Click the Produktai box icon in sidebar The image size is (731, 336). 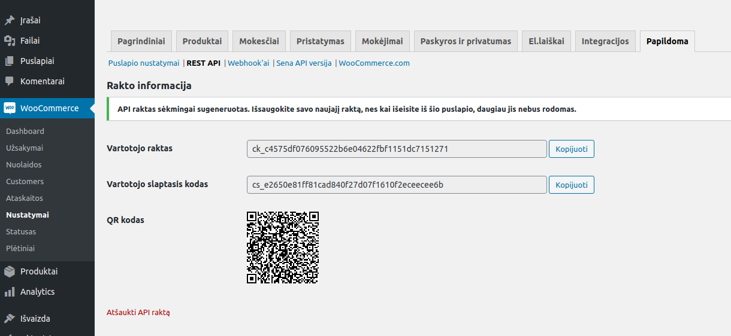point(10,271)
